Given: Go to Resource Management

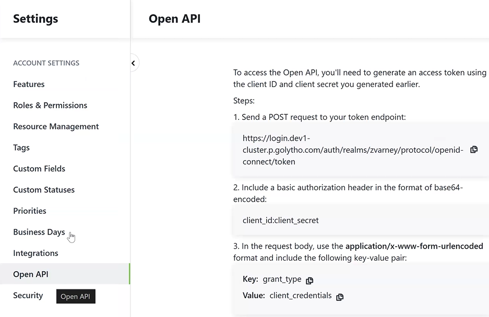Looking at the screenshot, I should click(56, 127).
